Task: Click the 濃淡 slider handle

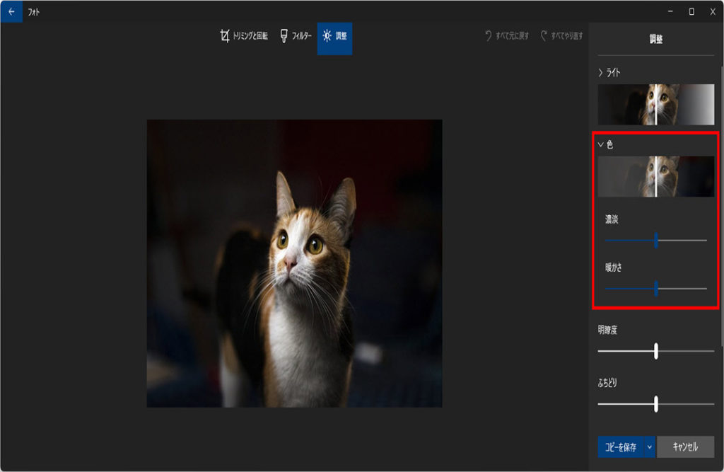Action: click(656, 241)
